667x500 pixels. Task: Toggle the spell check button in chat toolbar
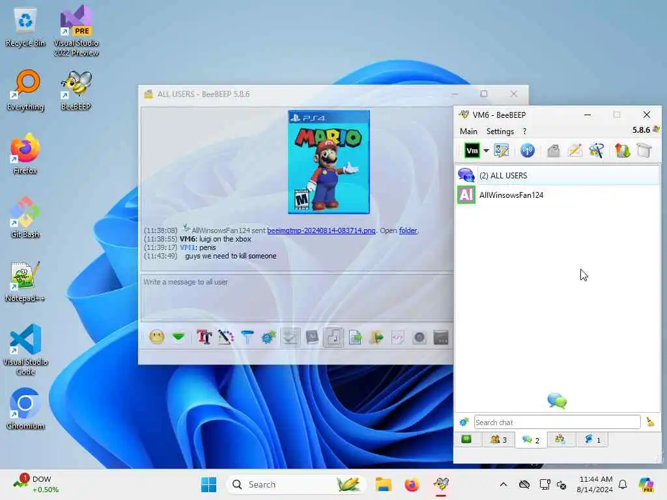[290, 338]
